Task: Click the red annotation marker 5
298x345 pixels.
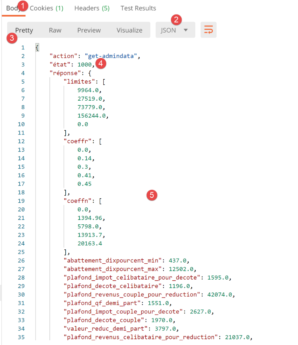Action: point(152,195)
